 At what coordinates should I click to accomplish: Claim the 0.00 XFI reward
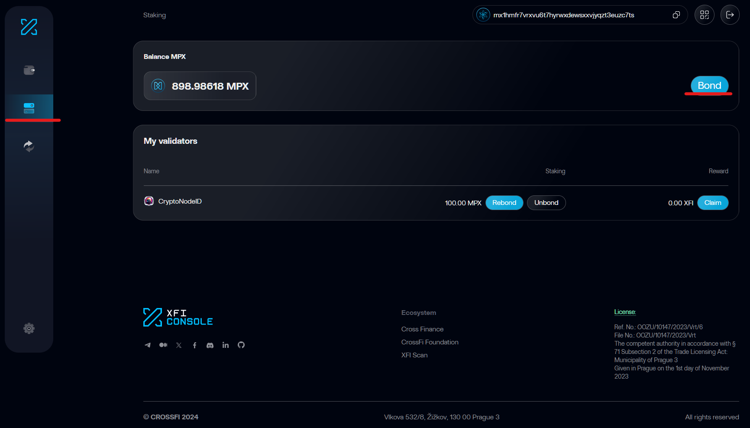[712, 203]
